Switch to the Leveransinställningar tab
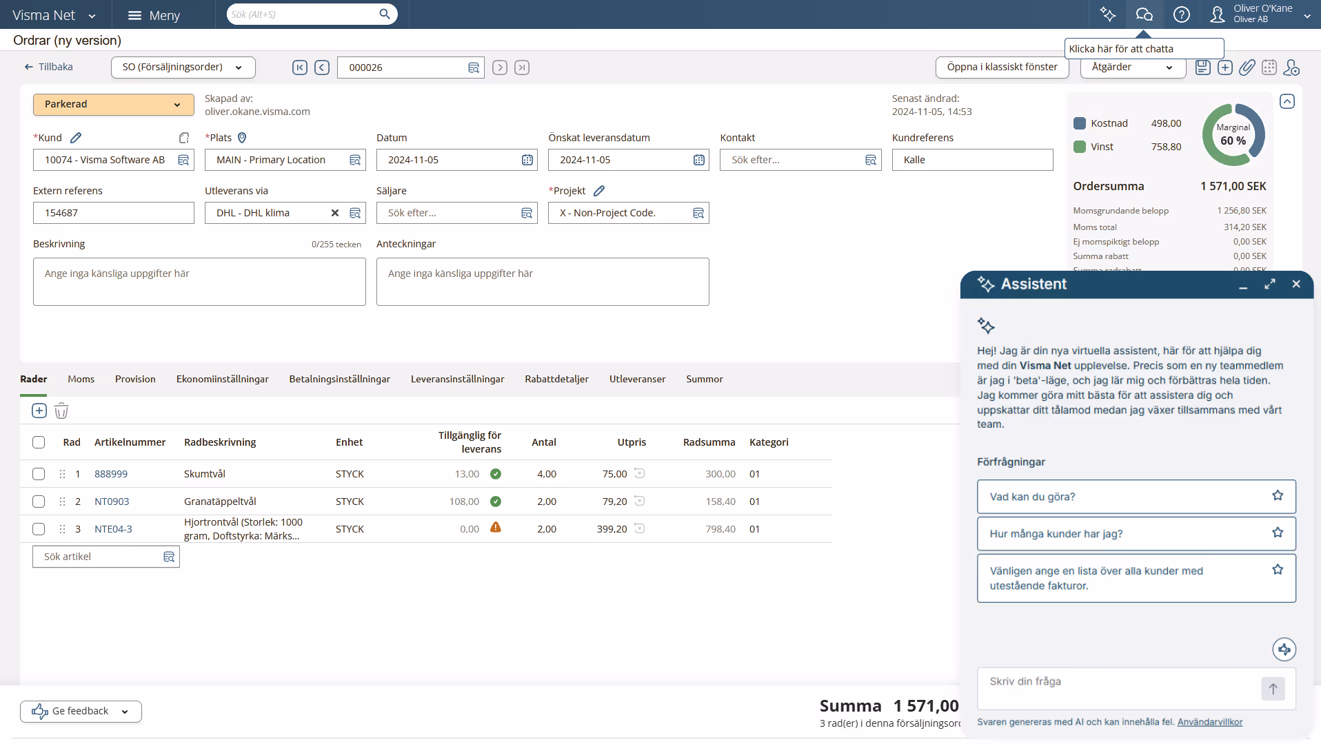The image size is (1321, 744). point(458,379)
